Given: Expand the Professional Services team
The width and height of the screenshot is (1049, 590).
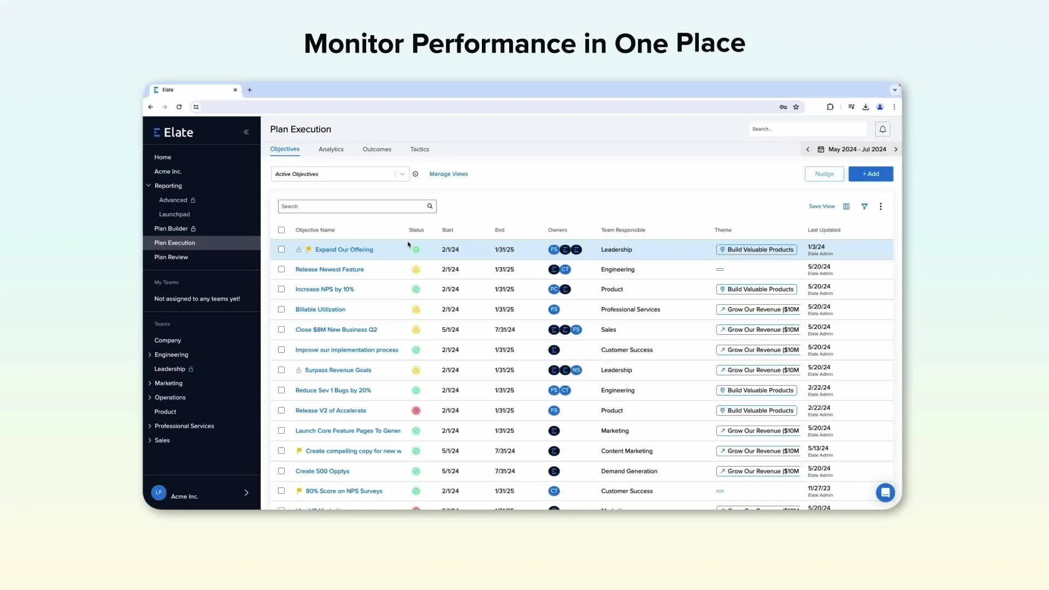Looking at the screenshot, I should point(150,426).
